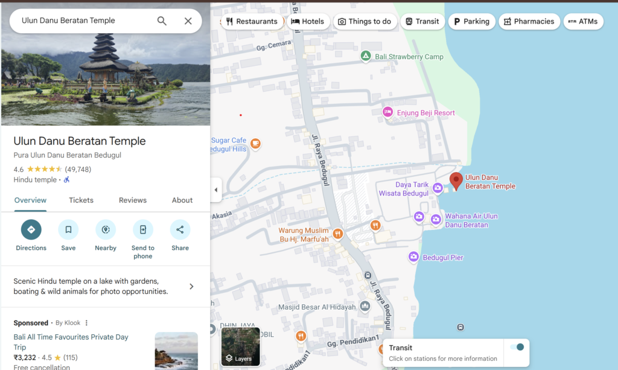
Task: Click the Bali Strawberry Camp map marker
Action: pyautogui.click(x=365, y=56)
